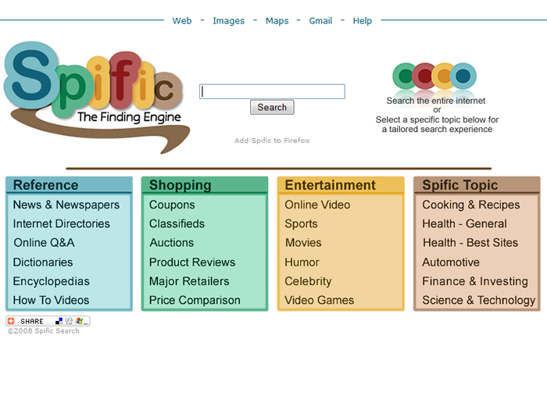Click inside the search text field
This screenshot has height=410, width=547.
tap(272, 91)
